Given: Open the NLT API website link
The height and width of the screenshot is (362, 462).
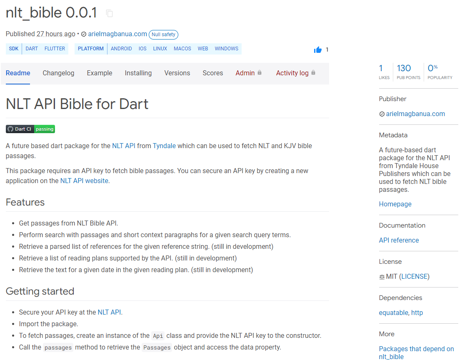Looking at the screenshot, I should coord(84,181).
